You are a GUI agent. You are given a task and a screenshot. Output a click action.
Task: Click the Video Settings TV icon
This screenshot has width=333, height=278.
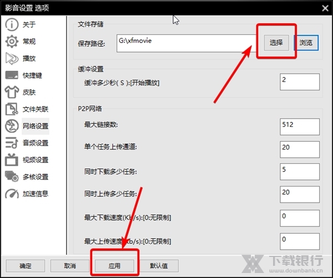tap(12, 159)
